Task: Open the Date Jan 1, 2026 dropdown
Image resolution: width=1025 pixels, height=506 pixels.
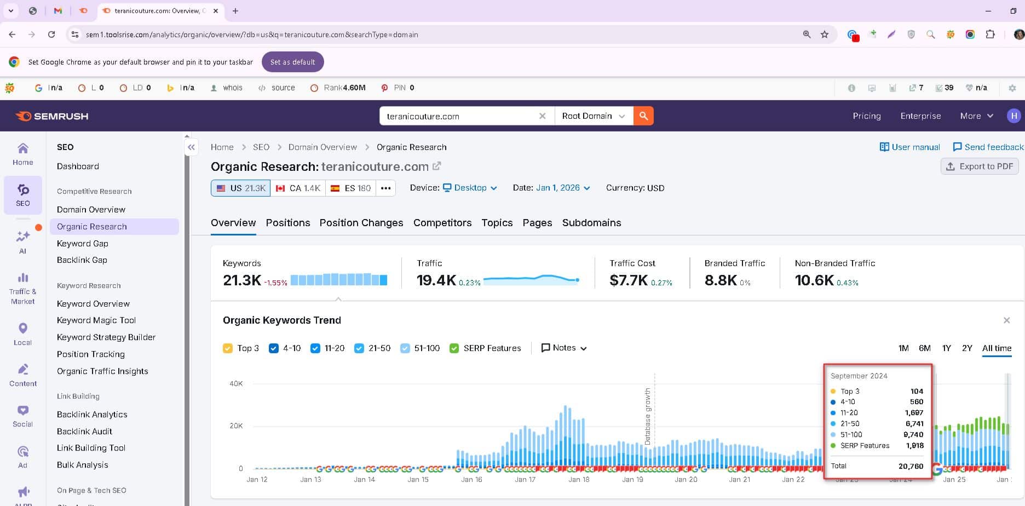Action: [563, 188]
